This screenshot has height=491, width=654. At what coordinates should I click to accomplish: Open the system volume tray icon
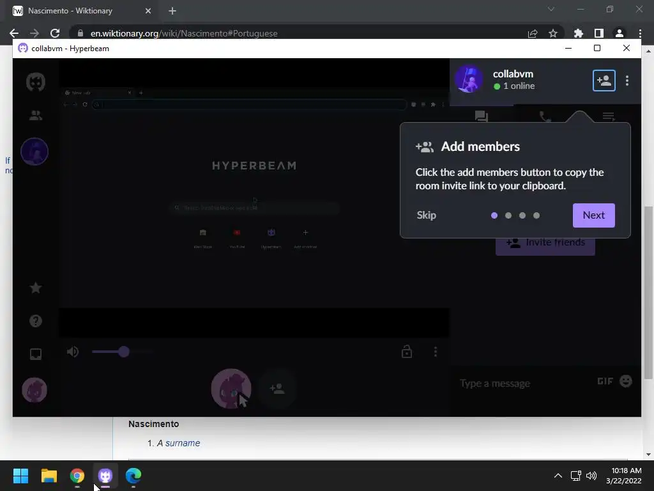[x=591, y=476]
